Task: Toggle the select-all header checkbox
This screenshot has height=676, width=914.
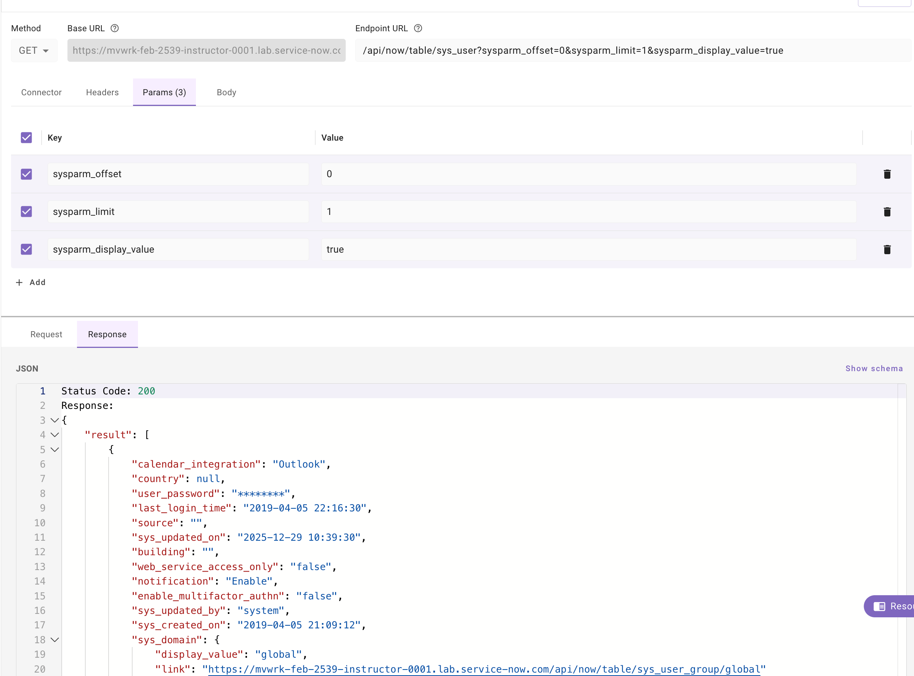Action: tap(27, 138)
